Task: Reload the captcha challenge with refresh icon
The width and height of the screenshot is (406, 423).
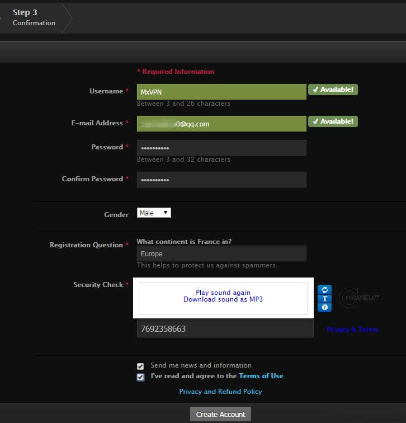Action: coord(325,290)
